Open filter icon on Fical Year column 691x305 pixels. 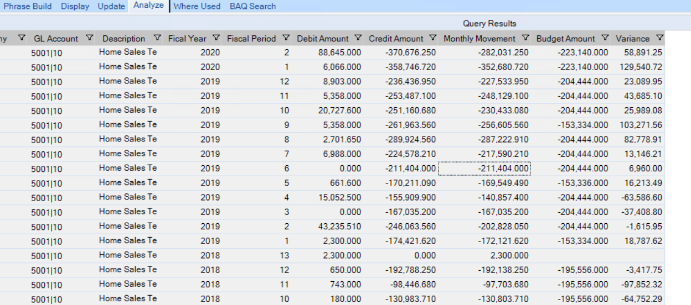[216, 38]
